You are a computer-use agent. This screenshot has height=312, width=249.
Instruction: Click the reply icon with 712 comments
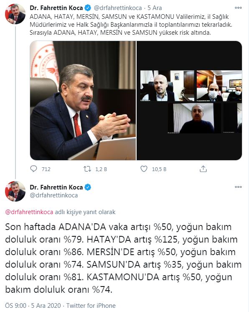click(33, 169)
